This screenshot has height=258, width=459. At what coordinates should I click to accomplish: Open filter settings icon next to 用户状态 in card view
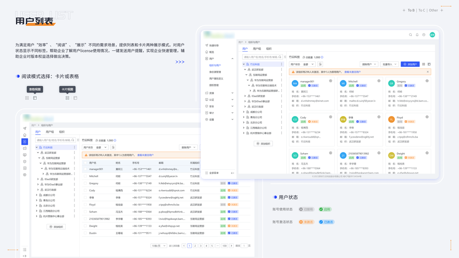tap(320, 64)
